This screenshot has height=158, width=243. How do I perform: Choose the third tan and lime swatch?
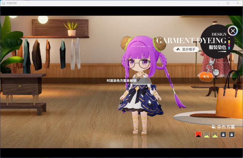215,135
